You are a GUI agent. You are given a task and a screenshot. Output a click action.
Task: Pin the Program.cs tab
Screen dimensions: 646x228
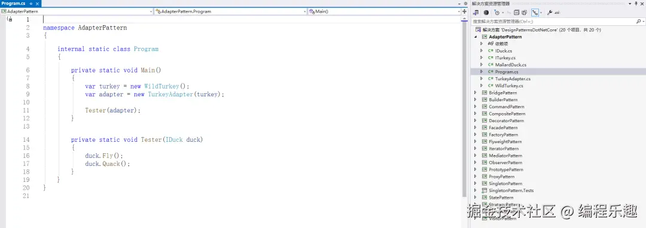pos(31,4)
